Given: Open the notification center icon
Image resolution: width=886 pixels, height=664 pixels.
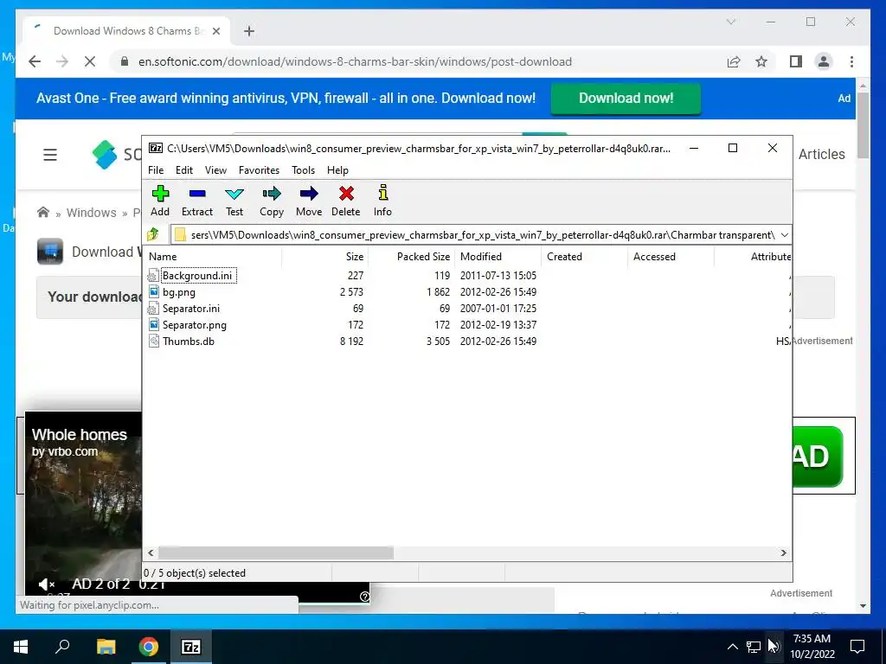Looking at the screenshot, I should pos(857,647).
